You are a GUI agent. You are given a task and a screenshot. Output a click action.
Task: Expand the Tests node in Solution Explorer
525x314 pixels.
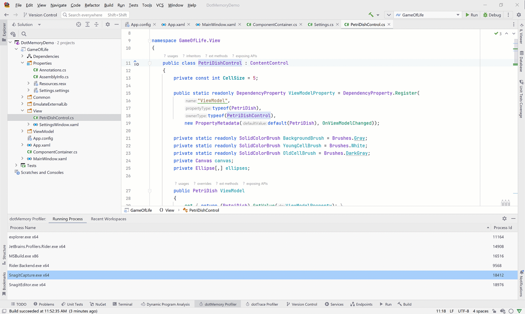16,166
